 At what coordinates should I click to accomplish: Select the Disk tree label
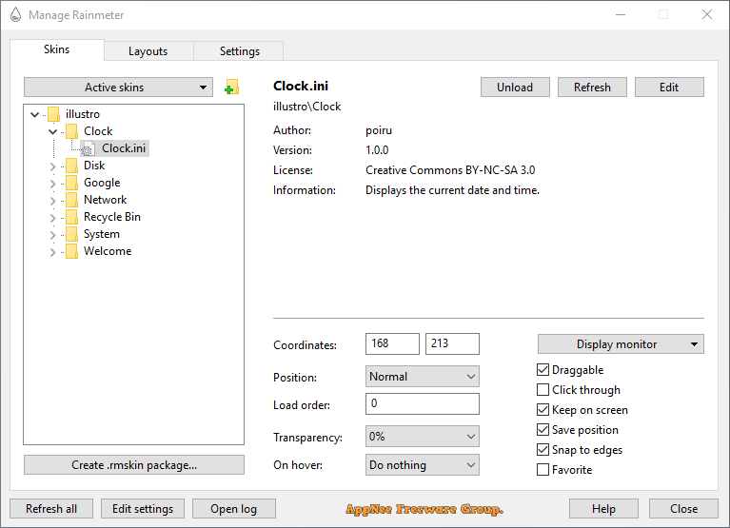coord(94,166)
